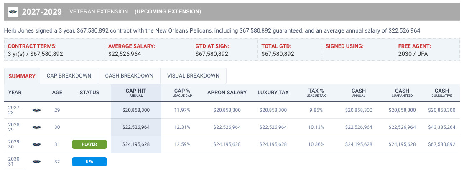Click the Pelicans logo in the 2028-29 row
Image resolution: width=464 pixels, height=171 pixels.
click(x=37, y=127)
